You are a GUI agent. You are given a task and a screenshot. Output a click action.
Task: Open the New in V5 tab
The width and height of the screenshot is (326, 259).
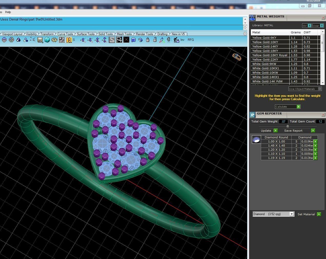178,34
